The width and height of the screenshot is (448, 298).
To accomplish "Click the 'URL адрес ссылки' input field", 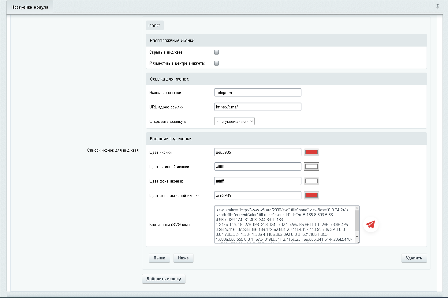I will pos(257,107).
